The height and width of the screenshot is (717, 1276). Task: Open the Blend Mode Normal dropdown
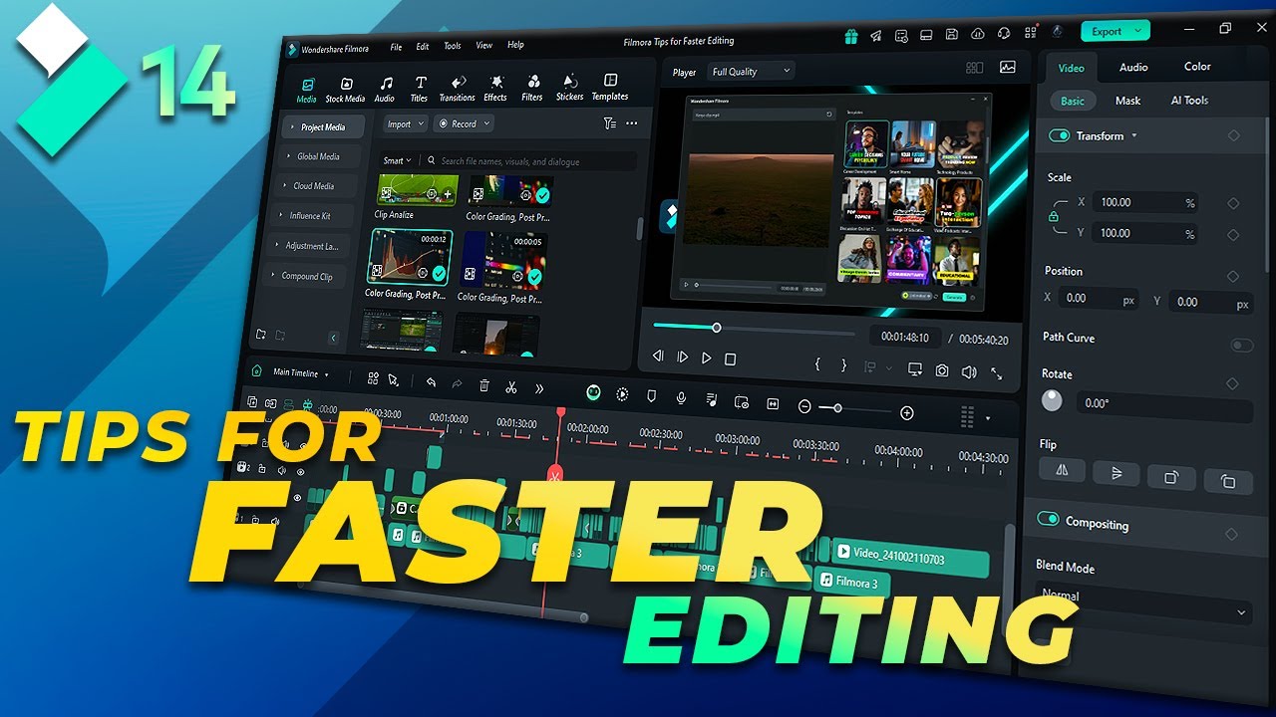[x=1143, y=603]
